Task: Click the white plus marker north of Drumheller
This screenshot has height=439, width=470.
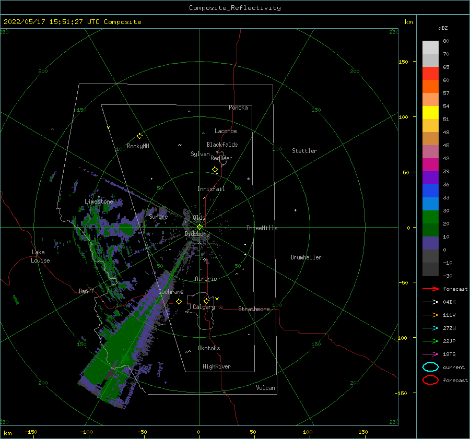Action: tap(295, 210)
